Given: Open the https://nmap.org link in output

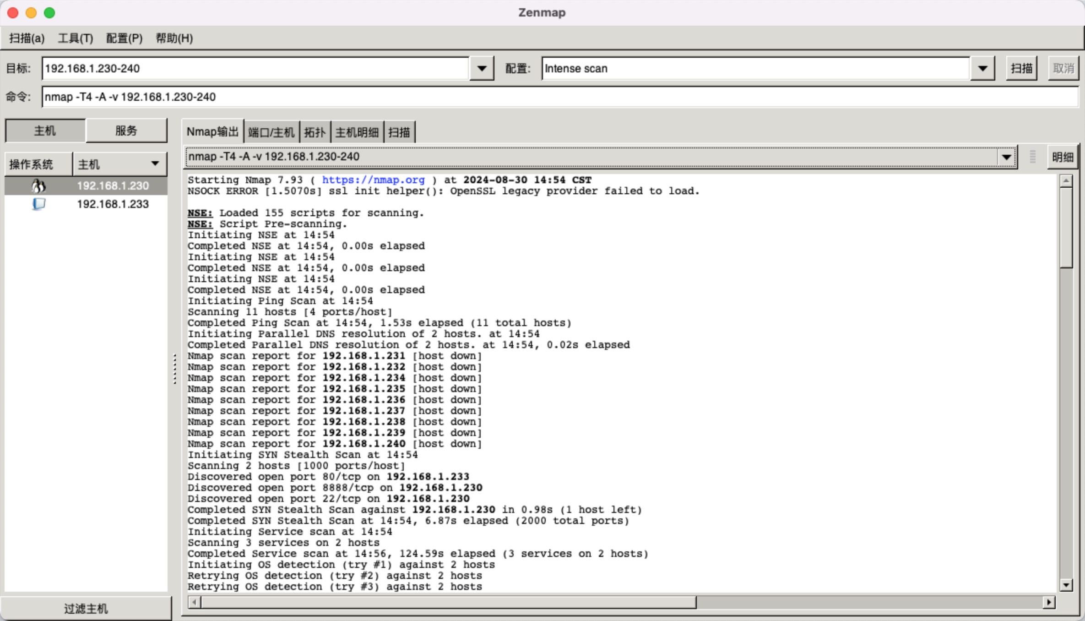Looking at the screenshot, I should pos(373,180).
